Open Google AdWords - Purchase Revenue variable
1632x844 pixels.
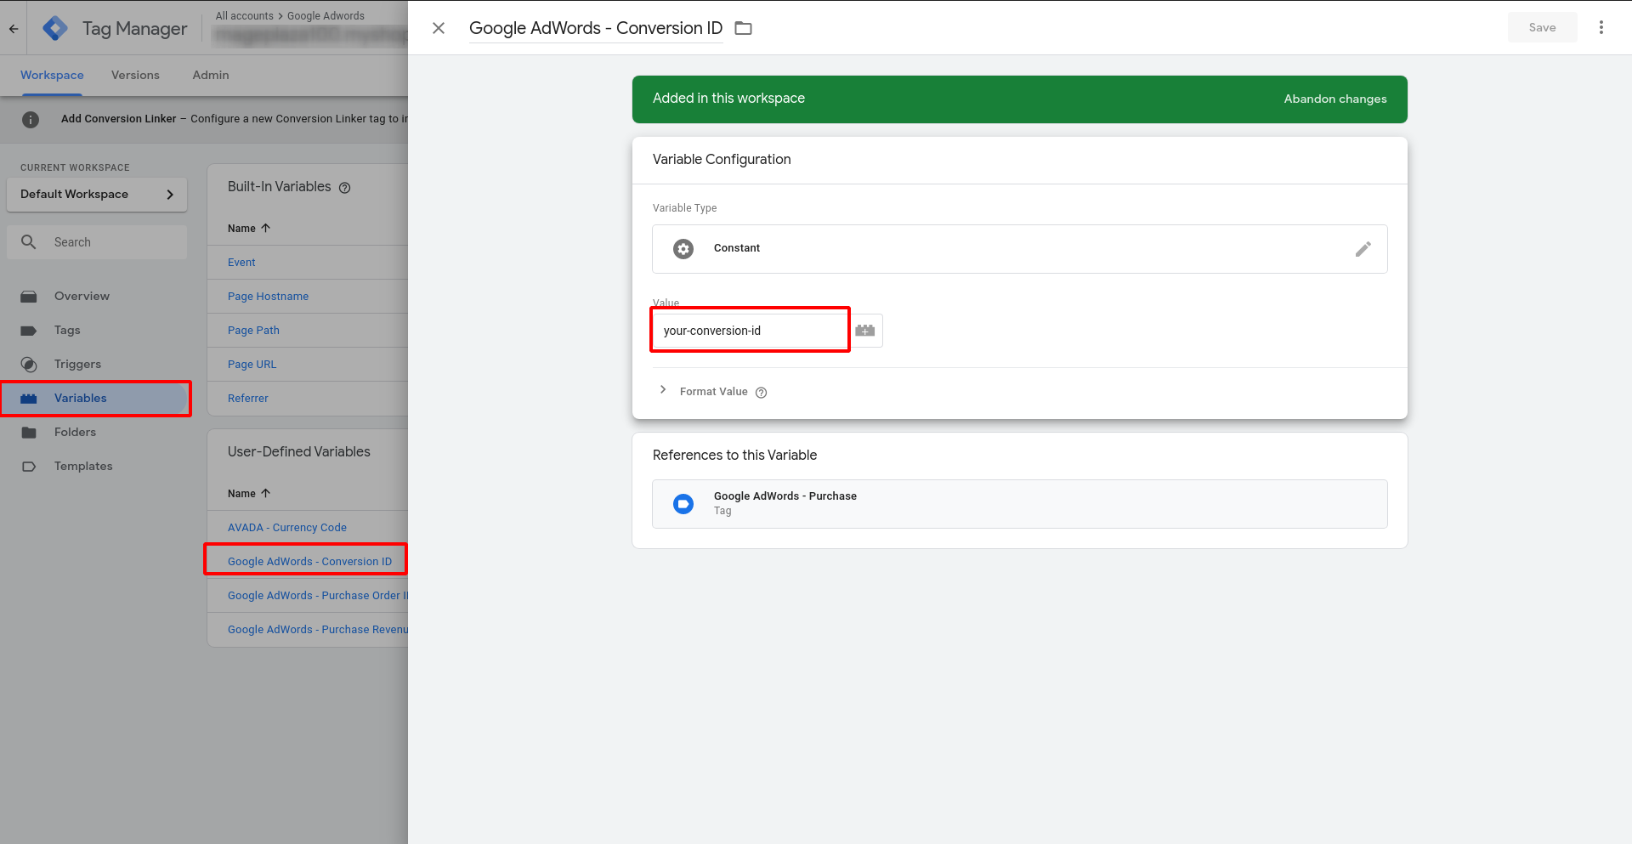(318, 629)
